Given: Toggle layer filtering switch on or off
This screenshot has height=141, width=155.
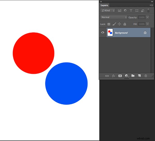Looking at the screenshot, I should tap(148, 11).
